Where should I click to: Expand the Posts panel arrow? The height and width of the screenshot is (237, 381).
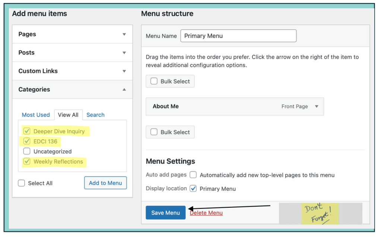(124, 53)
